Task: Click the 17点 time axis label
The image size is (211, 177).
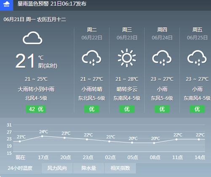Action: 43,158
